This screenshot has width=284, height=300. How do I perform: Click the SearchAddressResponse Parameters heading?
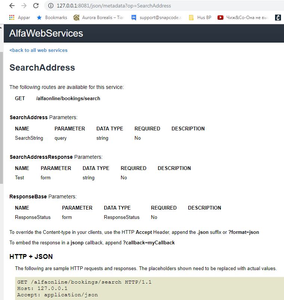tap(56, 157)
